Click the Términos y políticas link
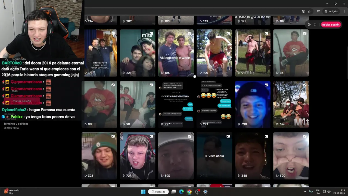 click(16, 124)
